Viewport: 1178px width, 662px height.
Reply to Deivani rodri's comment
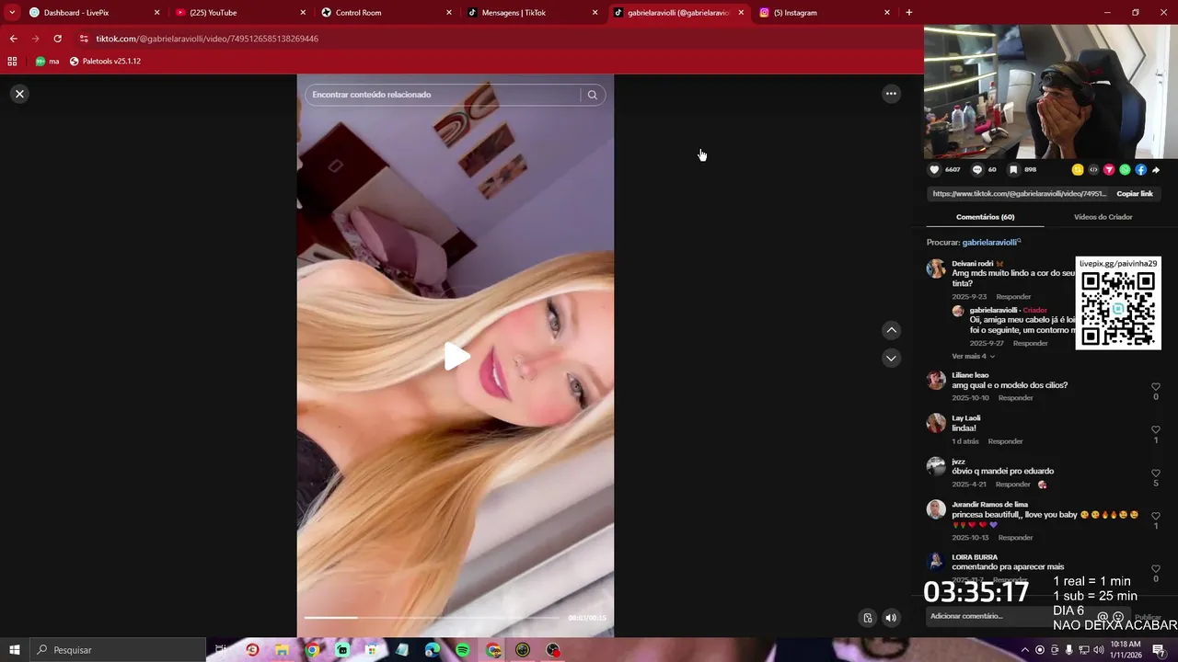(1013, 297)
